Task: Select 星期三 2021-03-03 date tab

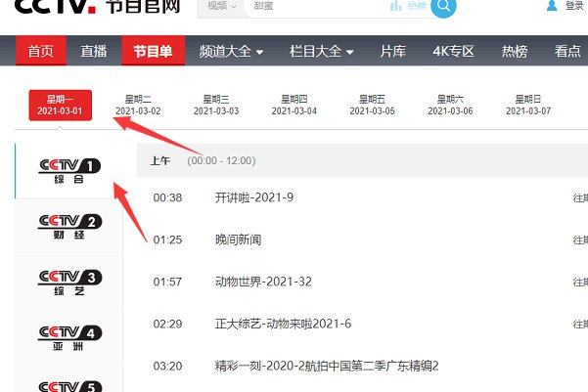Action: [x=216, y=105]
